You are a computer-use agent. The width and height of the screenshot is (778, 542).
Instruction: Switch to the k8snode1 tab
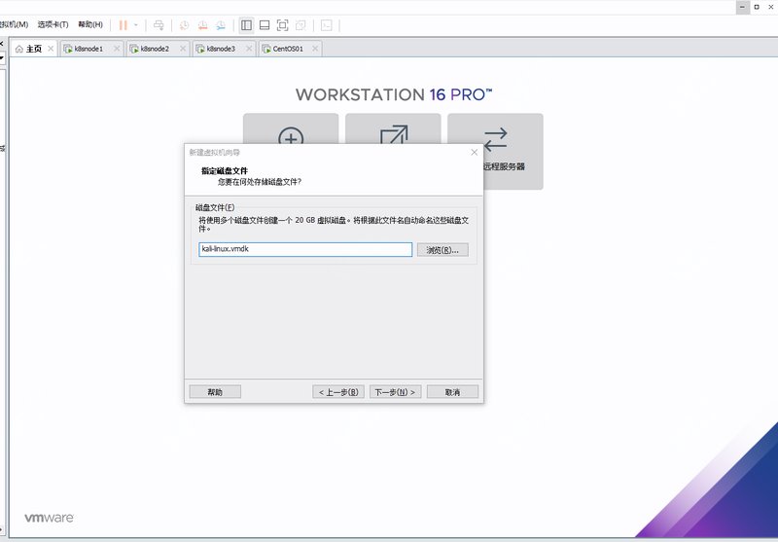click(88, 49)
